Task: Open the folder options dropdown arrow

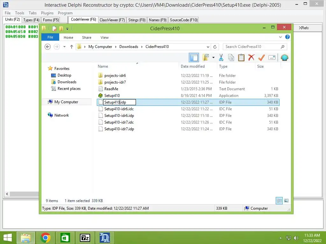Action: pos(213,58)
